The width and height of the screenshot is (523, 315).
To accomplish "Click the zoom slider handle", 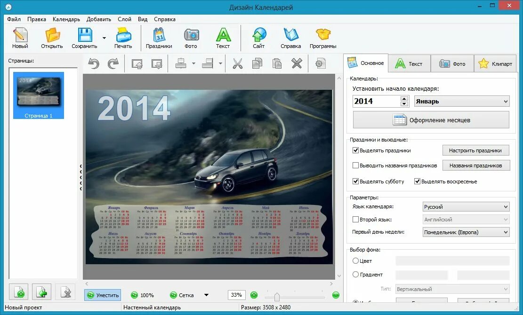I will tap(276, 296).
